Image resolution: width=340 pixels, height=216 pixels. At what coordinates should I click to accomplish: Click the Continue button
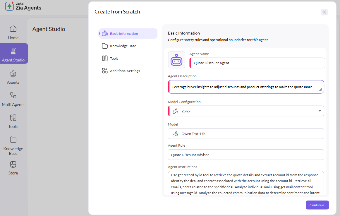point(317,205)
